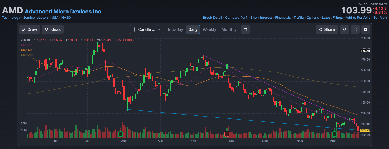Viewport: 389px width, 149px height.
Task: Click the August earnings 'E' marker
Action: pos(120,134)
